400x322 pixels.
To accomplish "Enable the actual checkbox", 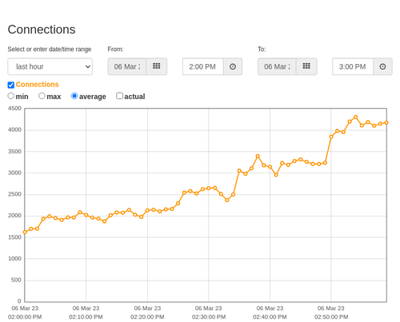I will pyautogui.click(x=119, y=96).
